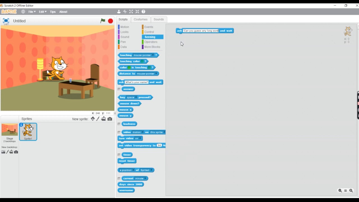
Task: Paint a new backdrop icon
Action: (8, 152)
